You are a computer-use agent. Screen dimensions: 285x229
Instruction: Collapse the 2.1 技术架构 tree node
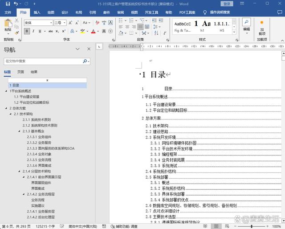[10, 114]
